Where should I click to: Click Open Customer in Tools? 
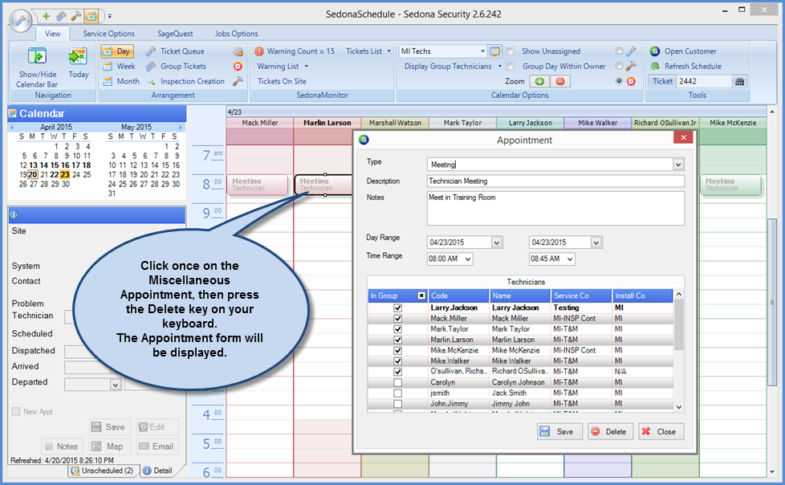(690, 51)
